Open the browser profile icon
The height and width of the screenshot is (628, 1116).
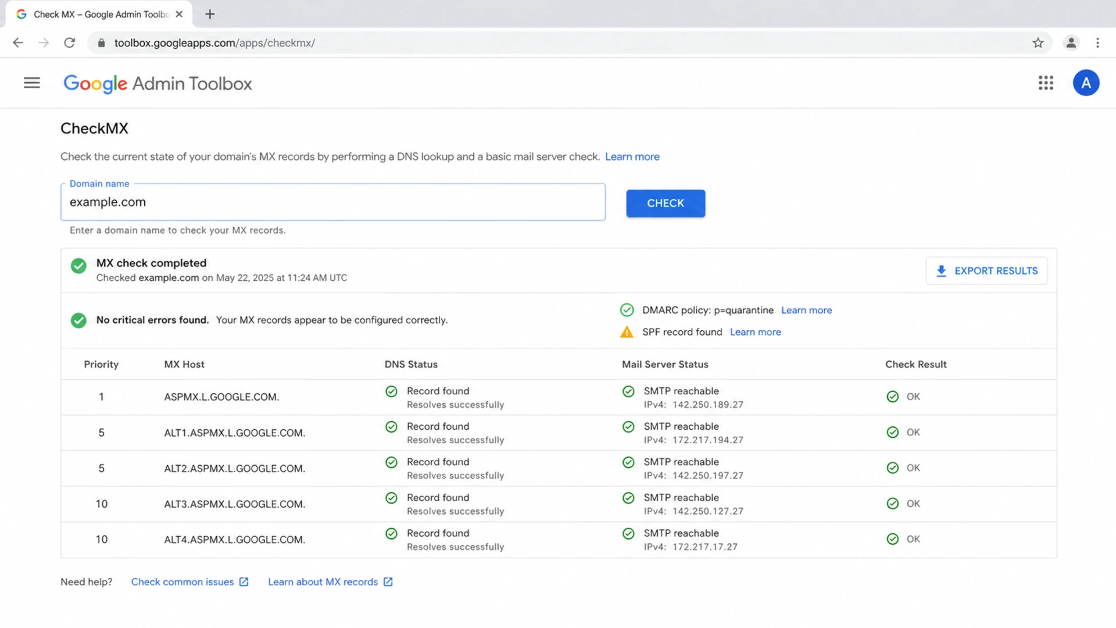click(x=1071, y=43)
